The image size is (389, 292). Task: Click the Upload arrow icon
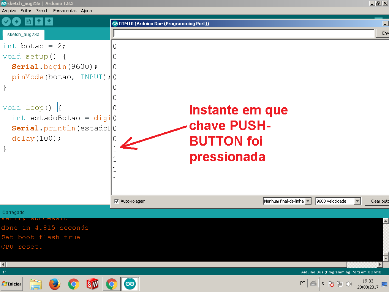click(x=16, y=22)
